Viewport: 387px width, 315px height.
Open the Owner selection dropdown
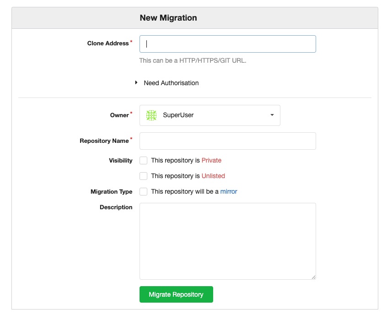pyautogui.click(x=210, y=115)
